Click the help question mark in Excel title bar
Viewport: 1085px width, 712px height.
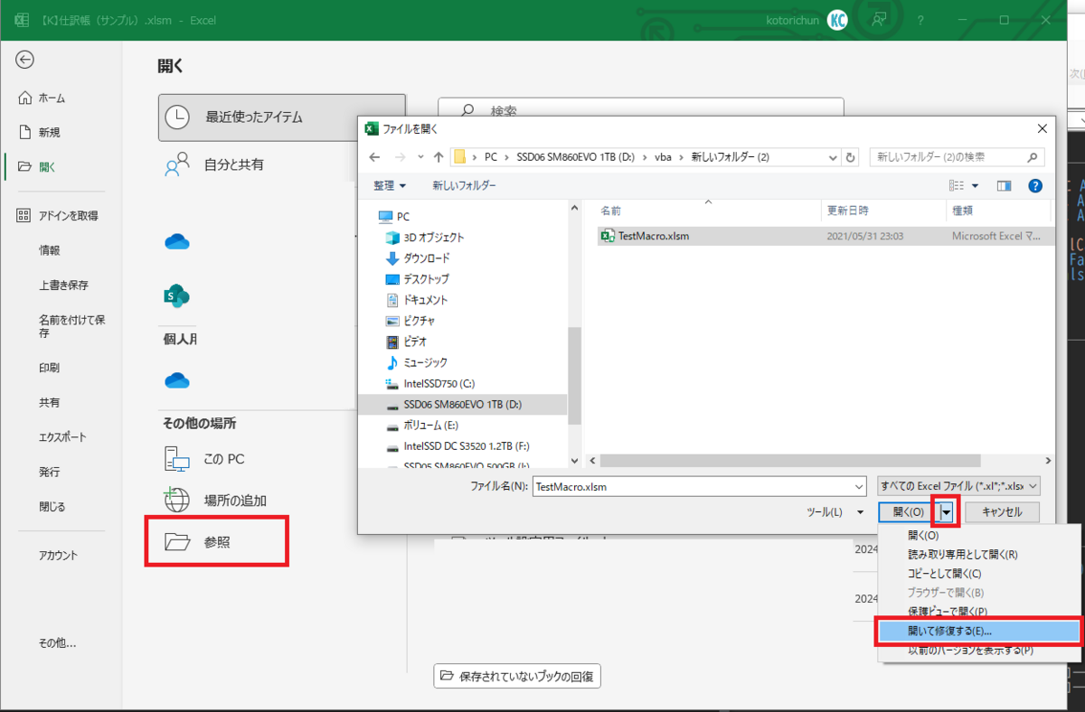pyautogui.click(x=920, y=20)
